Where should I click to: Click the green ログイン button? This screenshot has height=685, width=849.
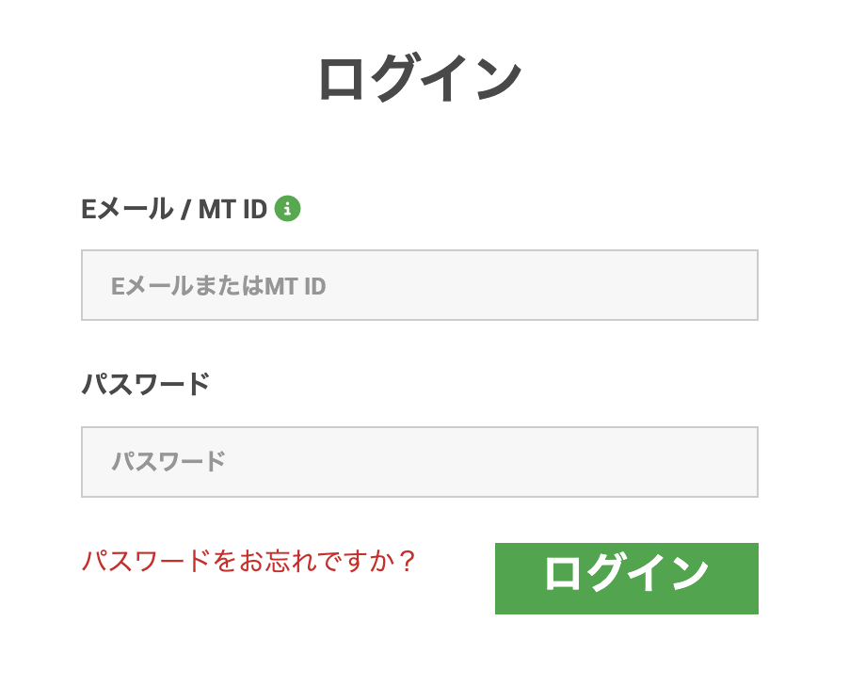[627, 579]
